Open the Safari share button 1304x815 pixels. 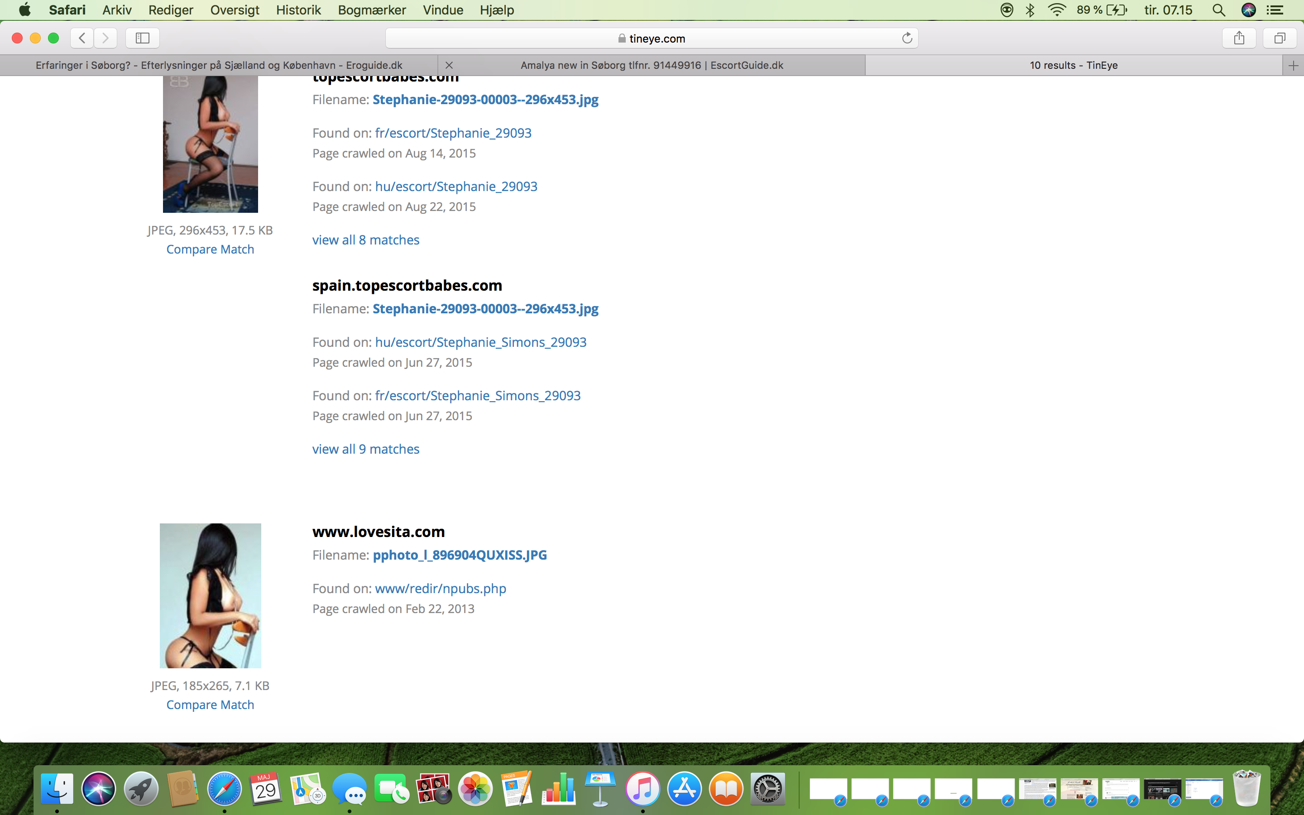click(1239, 38)
